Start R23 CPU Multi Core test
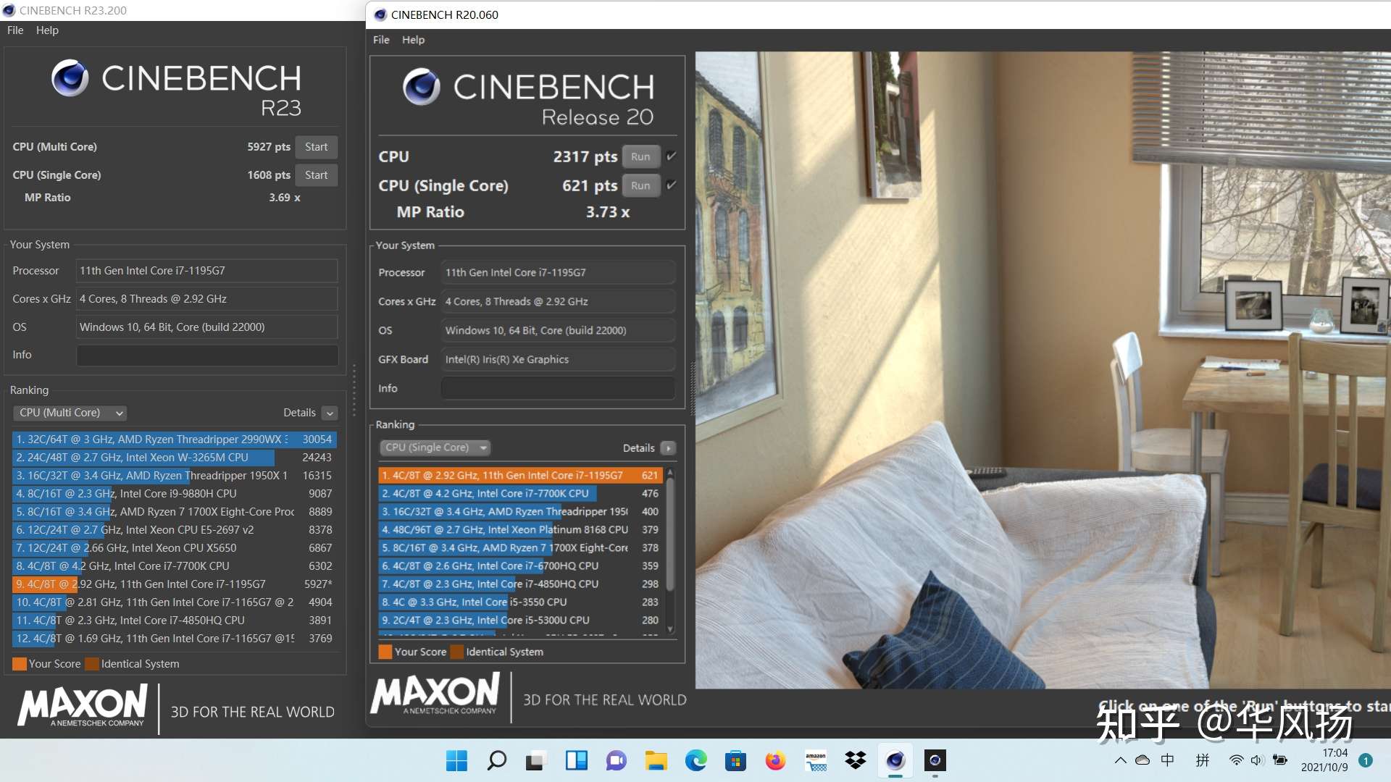 [316, 147]
